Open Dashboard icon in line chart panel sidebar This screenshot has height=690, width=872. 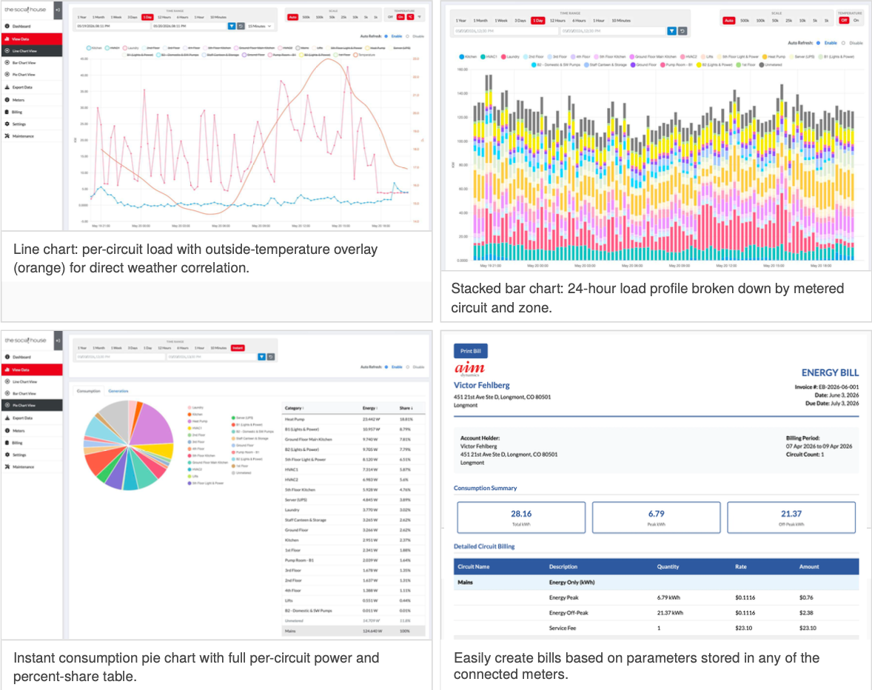[x=7, y=26]
